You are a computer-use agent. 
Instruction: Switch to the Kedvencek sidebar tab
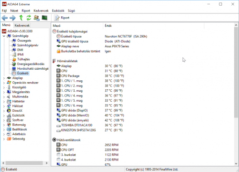tap(22, 25)
